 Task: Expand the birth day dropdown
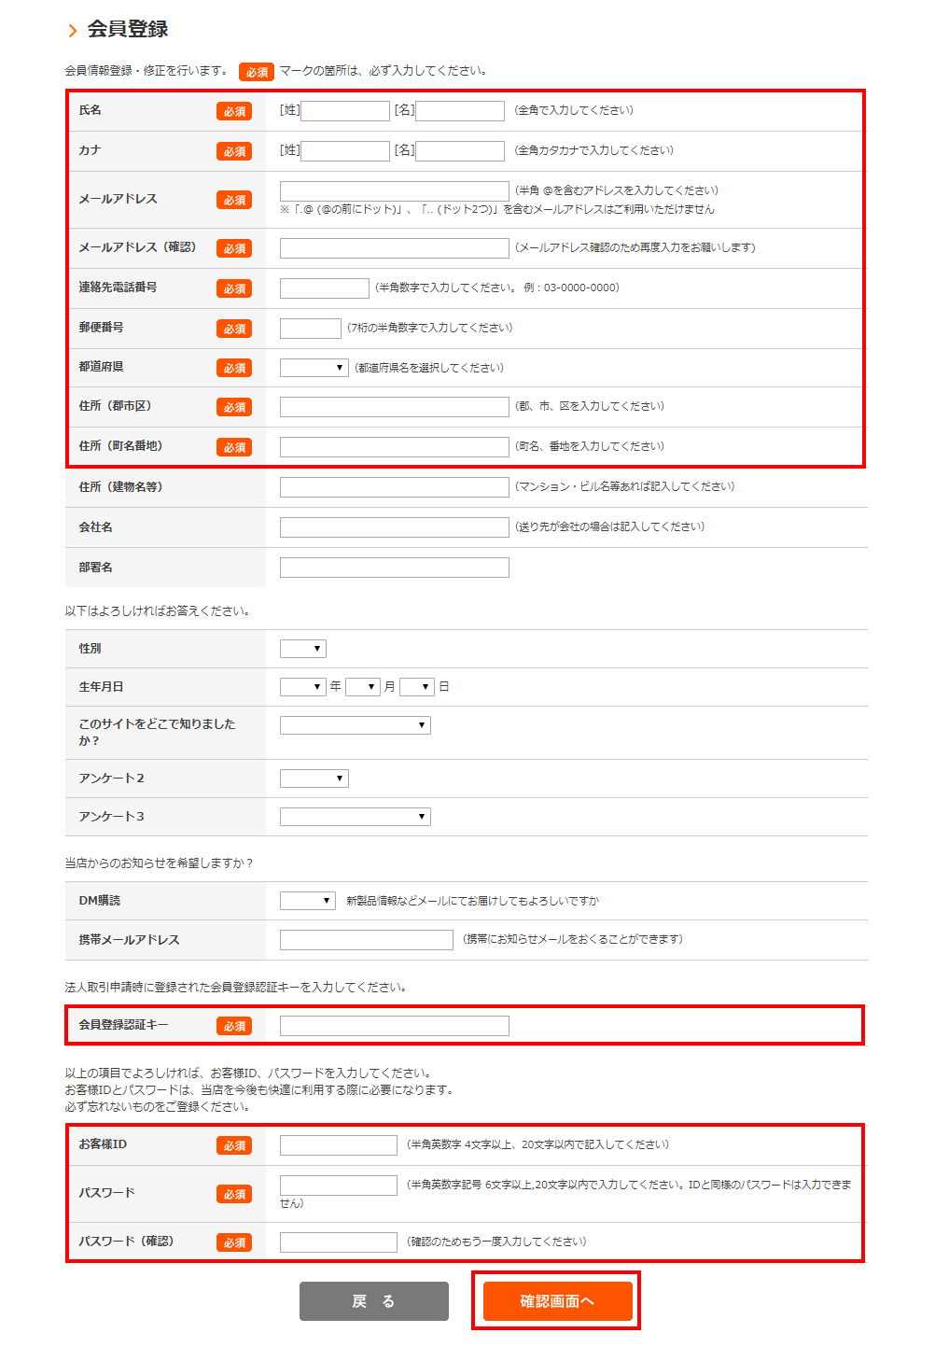click(x=416, y=687)
